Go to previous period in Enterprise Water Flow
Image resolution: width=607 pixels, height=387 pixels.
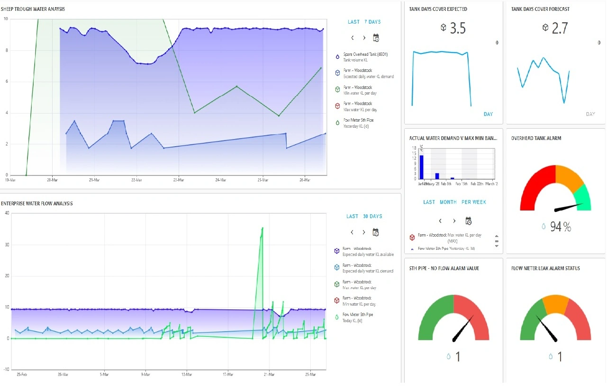352,232
